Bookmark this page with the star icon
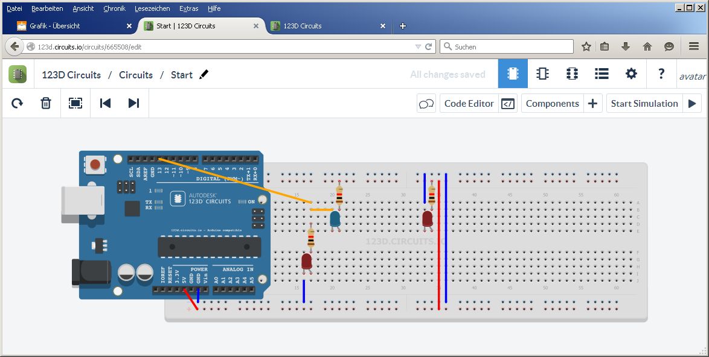 (x=586, y=46)
